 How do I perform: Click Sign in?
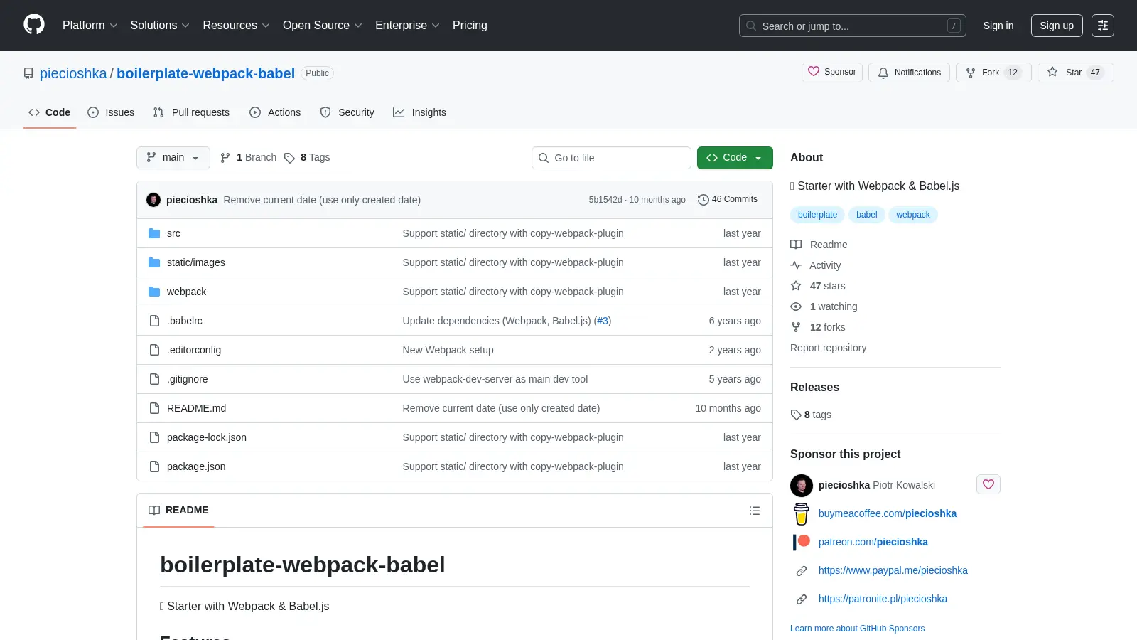pyautogui.click(x=998, y=26)
